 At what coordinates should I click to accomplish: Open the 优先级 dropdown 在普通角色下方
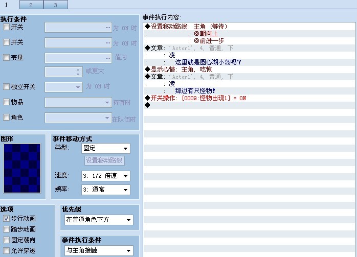[99, 220]
